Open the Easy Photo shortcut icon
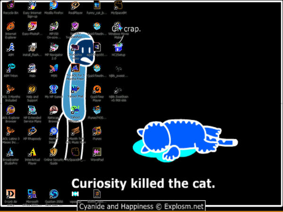This screenshot has width=283, height=212. tap(32, 26)
